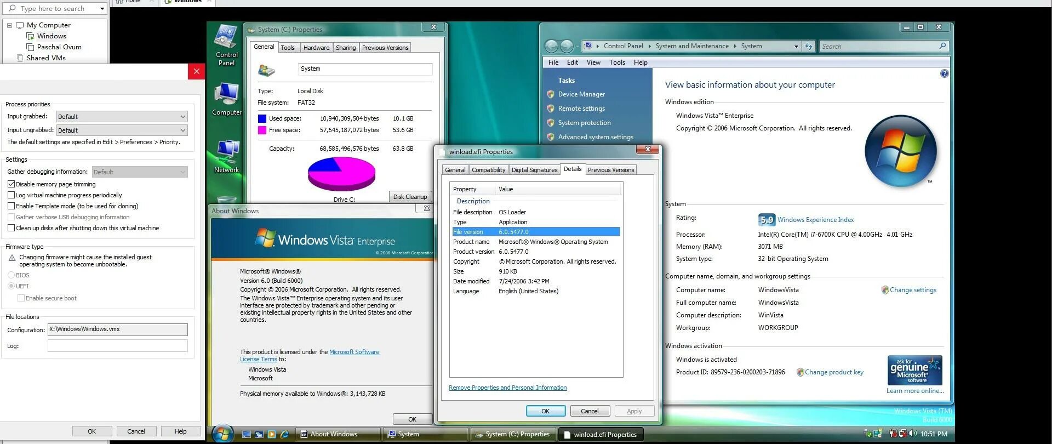This screenshot has width=1052, height=444.
Task: Check Clean up disks after shutting down
Action: (x=11, y=228)
